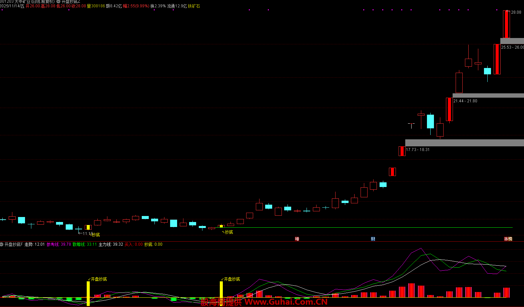524x307 pixels.
Task: Click the second yellow 开盘抄底 signal bar
Action: click(221, 290)
